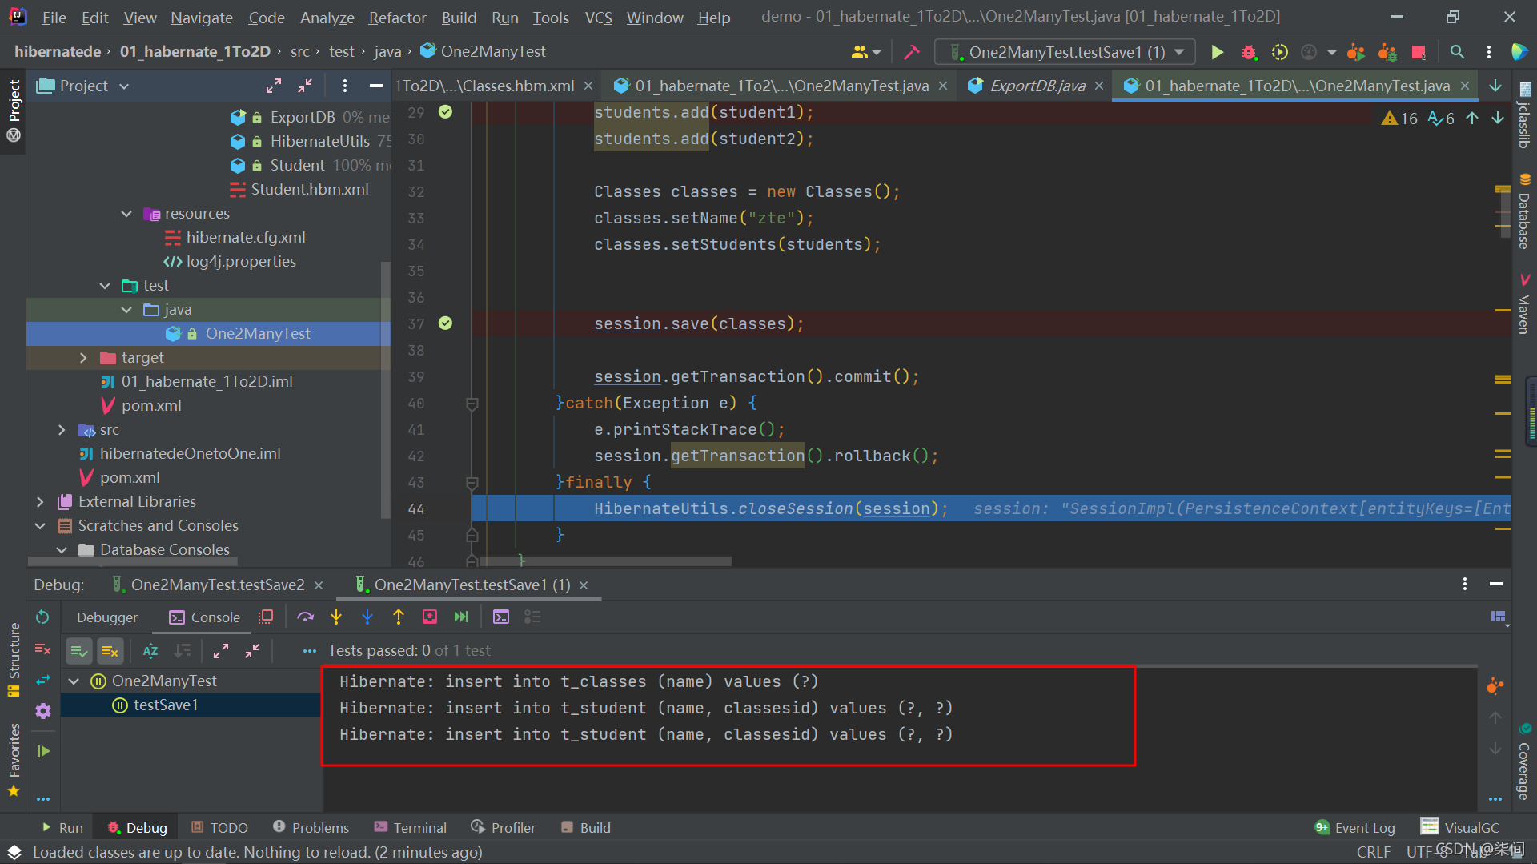
Task: Run One2ManyTest.testSave1 with green play icon
Action: (1217, 52)
